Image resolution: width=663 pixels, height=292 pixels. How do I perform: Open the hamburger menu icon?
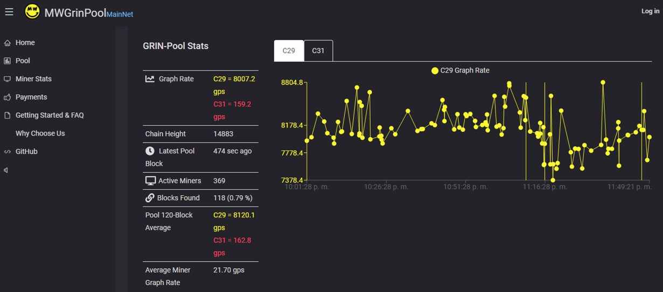(x=9, y=11)
